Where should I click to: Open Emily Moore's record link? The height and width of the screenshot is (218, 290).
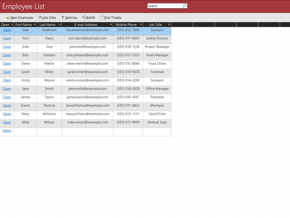click(7, 80)
